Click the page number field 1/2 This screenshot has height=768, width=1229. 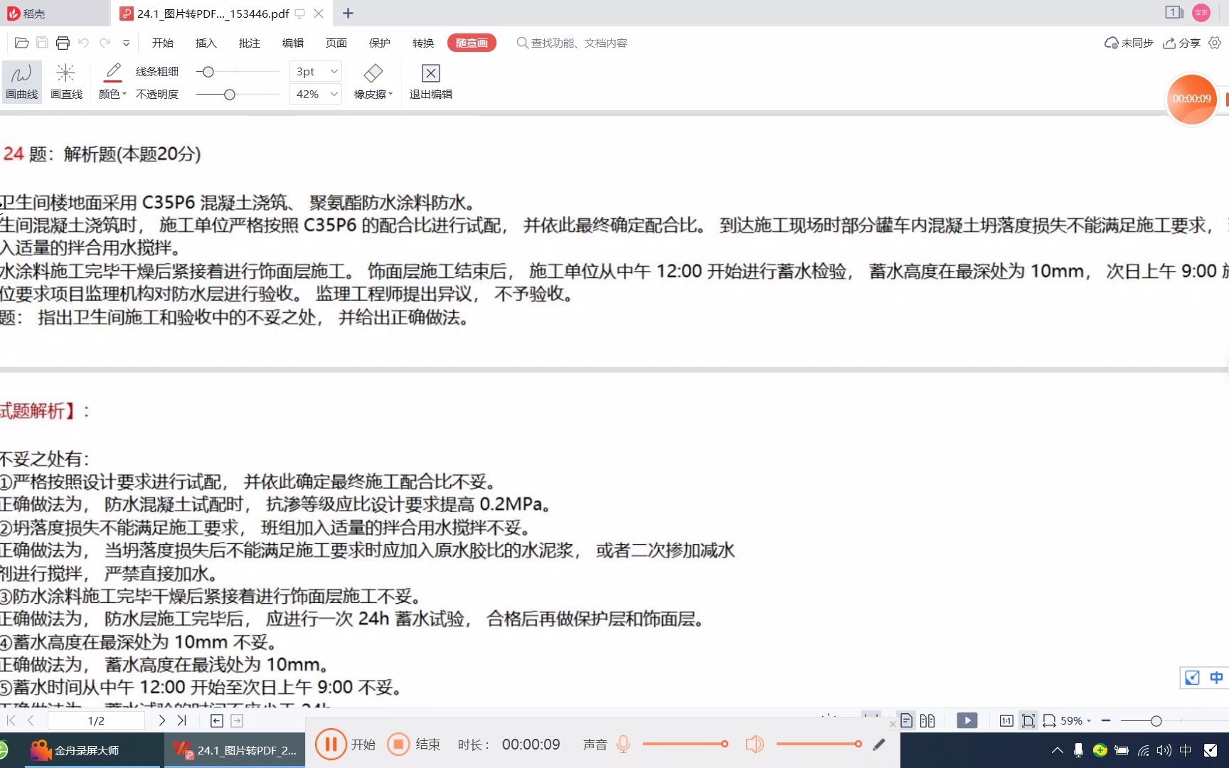tap(96, 720)
